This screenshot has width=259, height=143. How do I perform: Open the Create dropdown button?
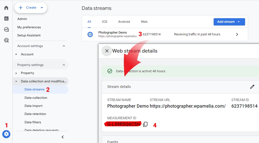pyautogui.click(x=31, y=8)
